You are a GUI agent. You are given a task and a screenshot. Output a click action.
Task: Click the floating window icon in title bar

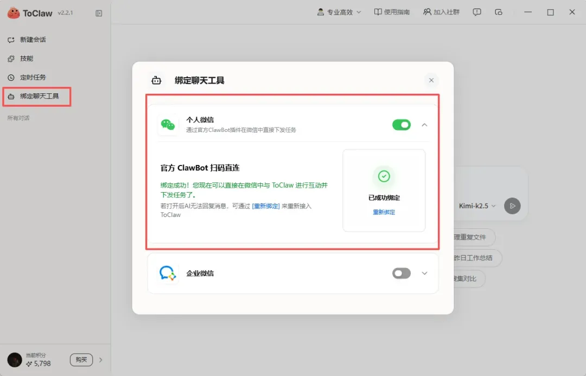(x=499, y=12)
